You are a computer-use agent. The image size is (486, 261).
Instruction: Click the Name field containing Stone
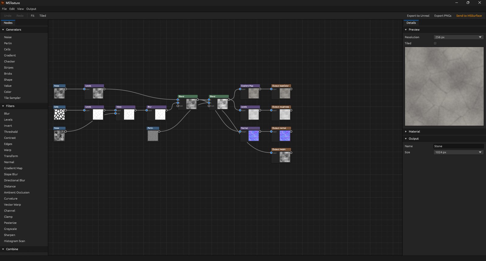tap(458, 146)
